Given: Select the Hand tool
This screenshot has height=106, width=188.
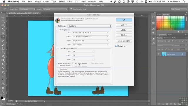Looking at the screenshot, I should tap(3, 88).
